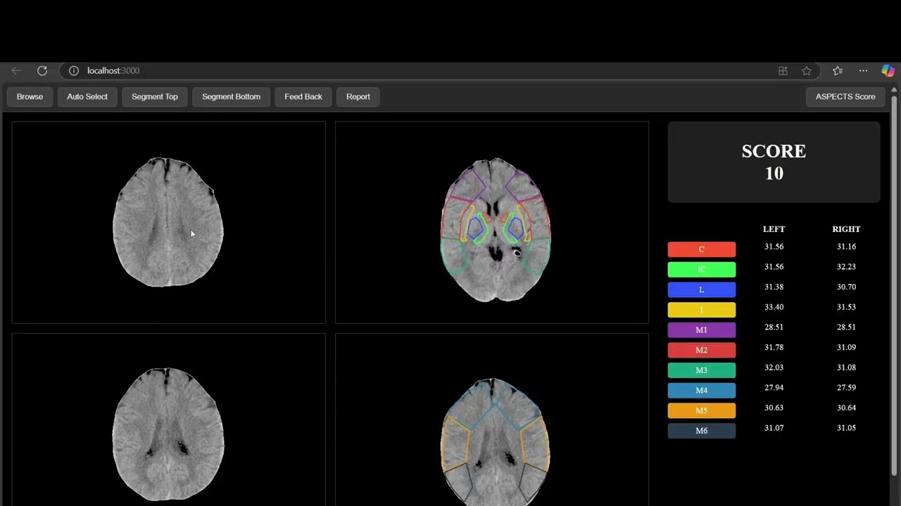Click the RIGHT column header
This screenshot has height=506, width=901.
846,229
